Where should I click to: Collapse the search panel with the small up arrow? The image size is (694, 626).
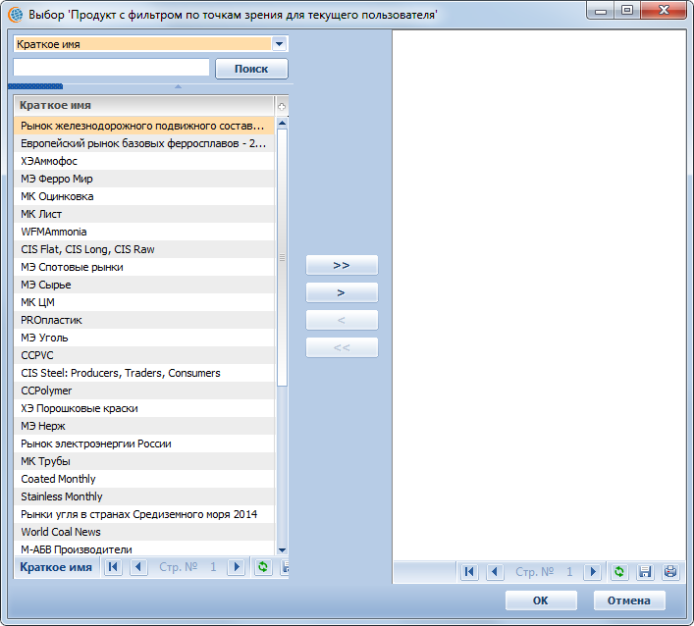(x=178, y=86)
